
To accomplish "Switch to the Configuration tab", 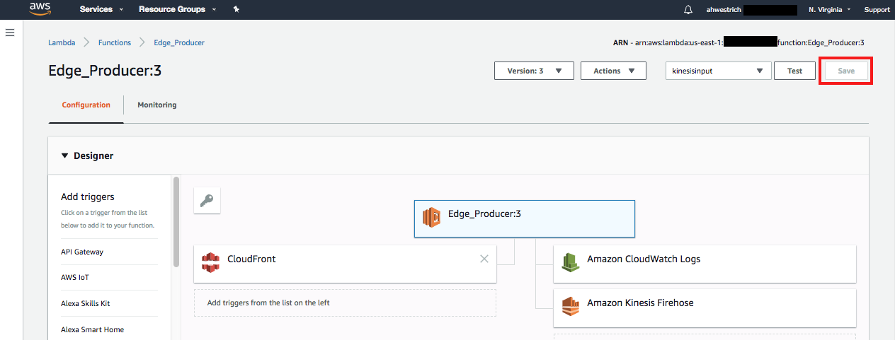I will (86, 105).
